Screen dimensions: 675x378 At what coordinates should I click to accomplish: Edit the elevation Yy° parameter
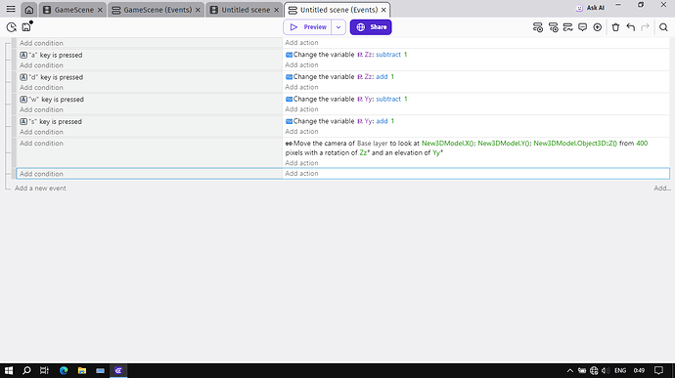tap(438, 152)
